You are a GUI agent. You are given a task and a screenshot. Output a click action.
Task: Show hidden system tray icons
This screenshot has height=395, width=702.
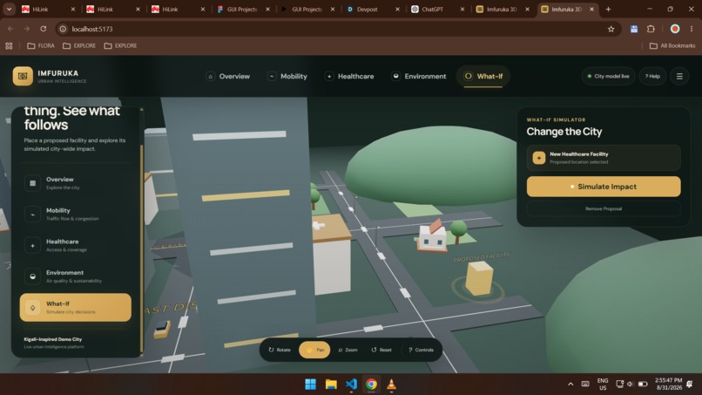point(570,385)
